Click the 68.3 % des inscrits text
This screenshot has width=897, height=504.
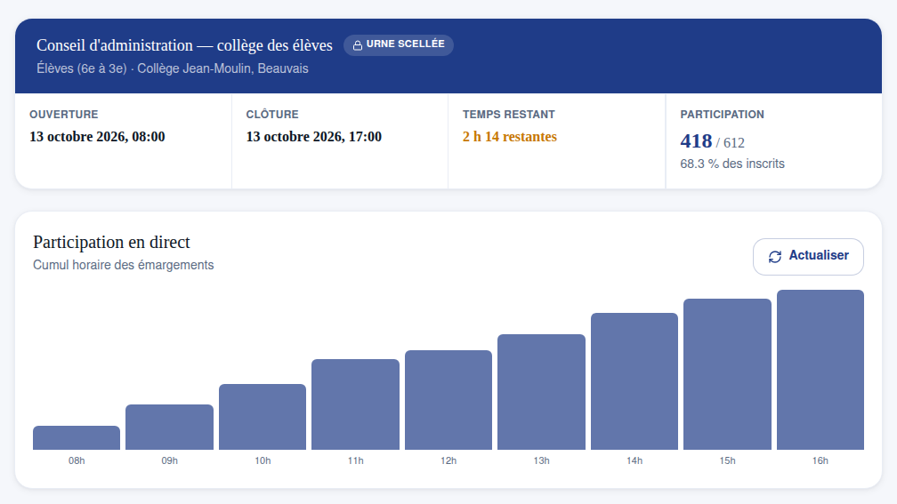(732, 164)
